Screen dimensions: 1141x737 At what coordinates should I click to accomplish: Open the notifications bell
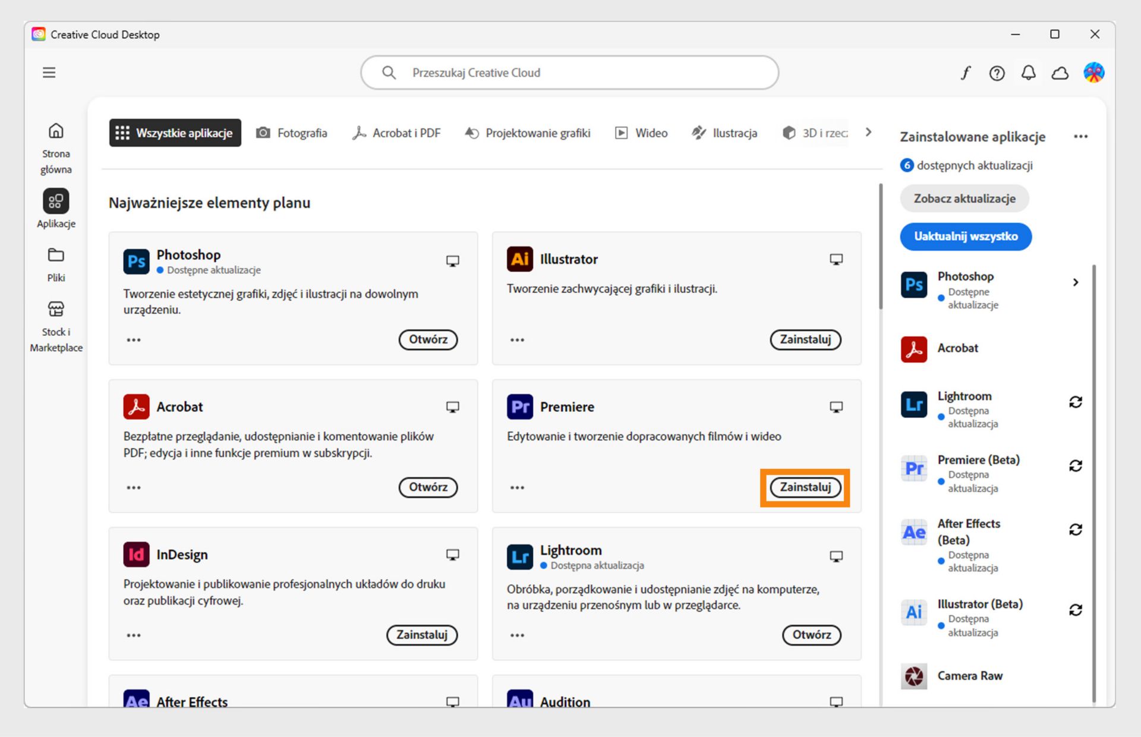(1028, 73)
